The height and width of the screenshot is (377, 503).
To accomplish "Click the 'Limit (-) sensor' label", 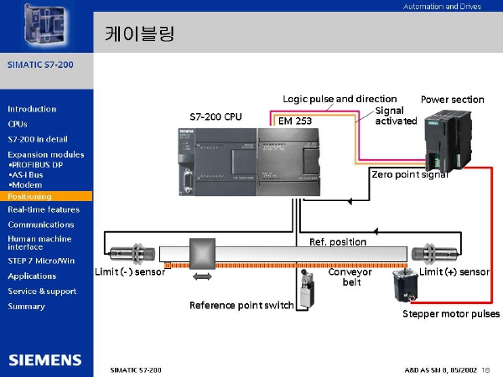I will 130,271.
